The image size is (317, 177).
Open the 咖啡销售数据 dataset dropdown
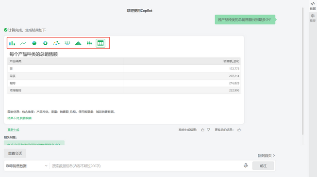point(27,166)
